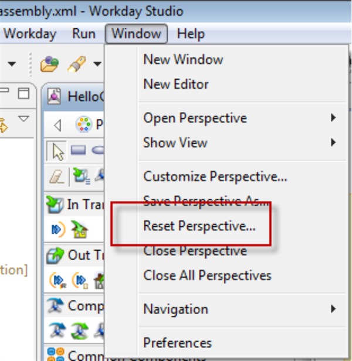Viewport: 352px width, 361px height.
Task: Click the eraser palette icon
Action: pos(57,176)
